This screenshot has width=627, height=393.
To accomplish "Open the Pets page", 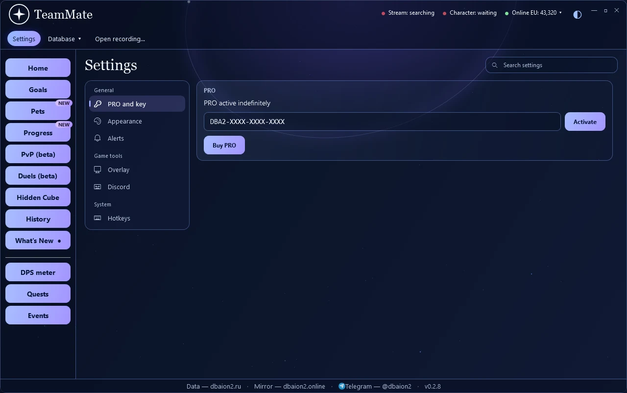I will point(38,111).
